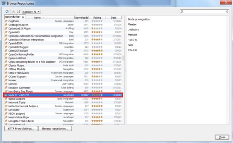Clear the search field with the x icon
This screenshot has height=143, width=233.
(227, 11)
